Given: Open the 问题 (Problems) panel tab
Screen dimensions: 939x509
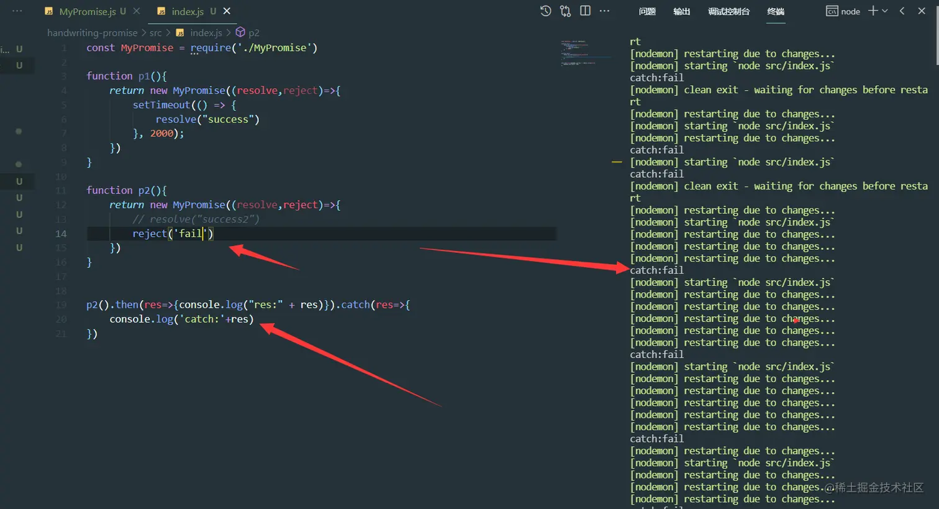Looking at the screenshot, I should coord(647,11).
